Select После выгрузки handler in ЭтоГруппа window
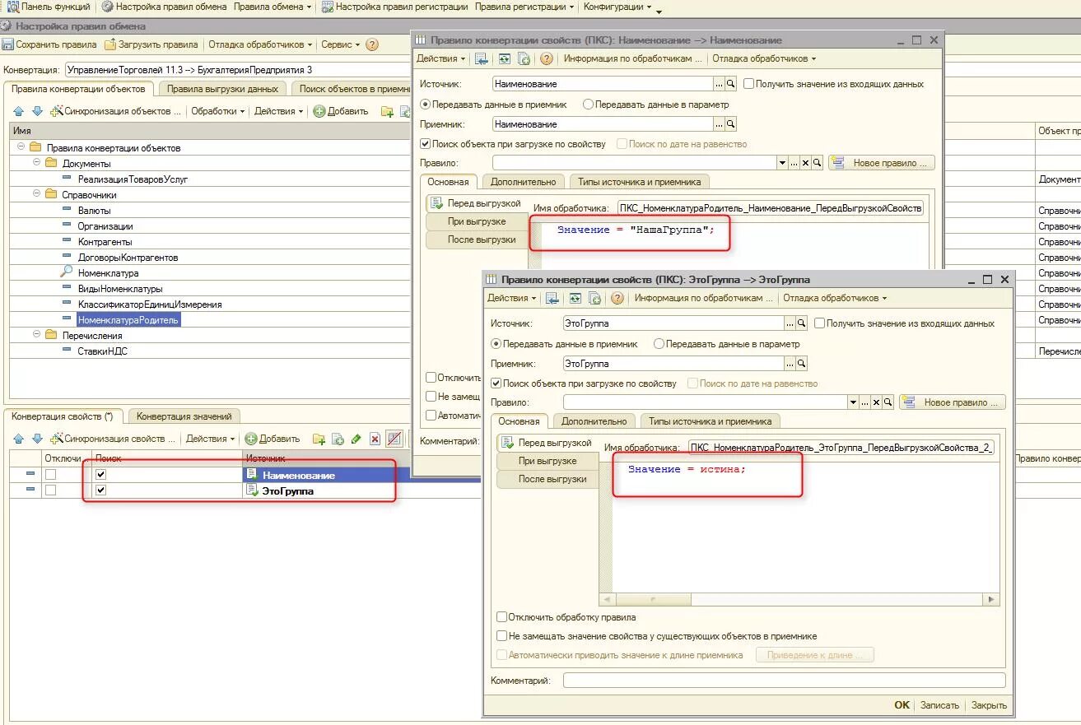1081x725 pixels. tap(547, 479)
